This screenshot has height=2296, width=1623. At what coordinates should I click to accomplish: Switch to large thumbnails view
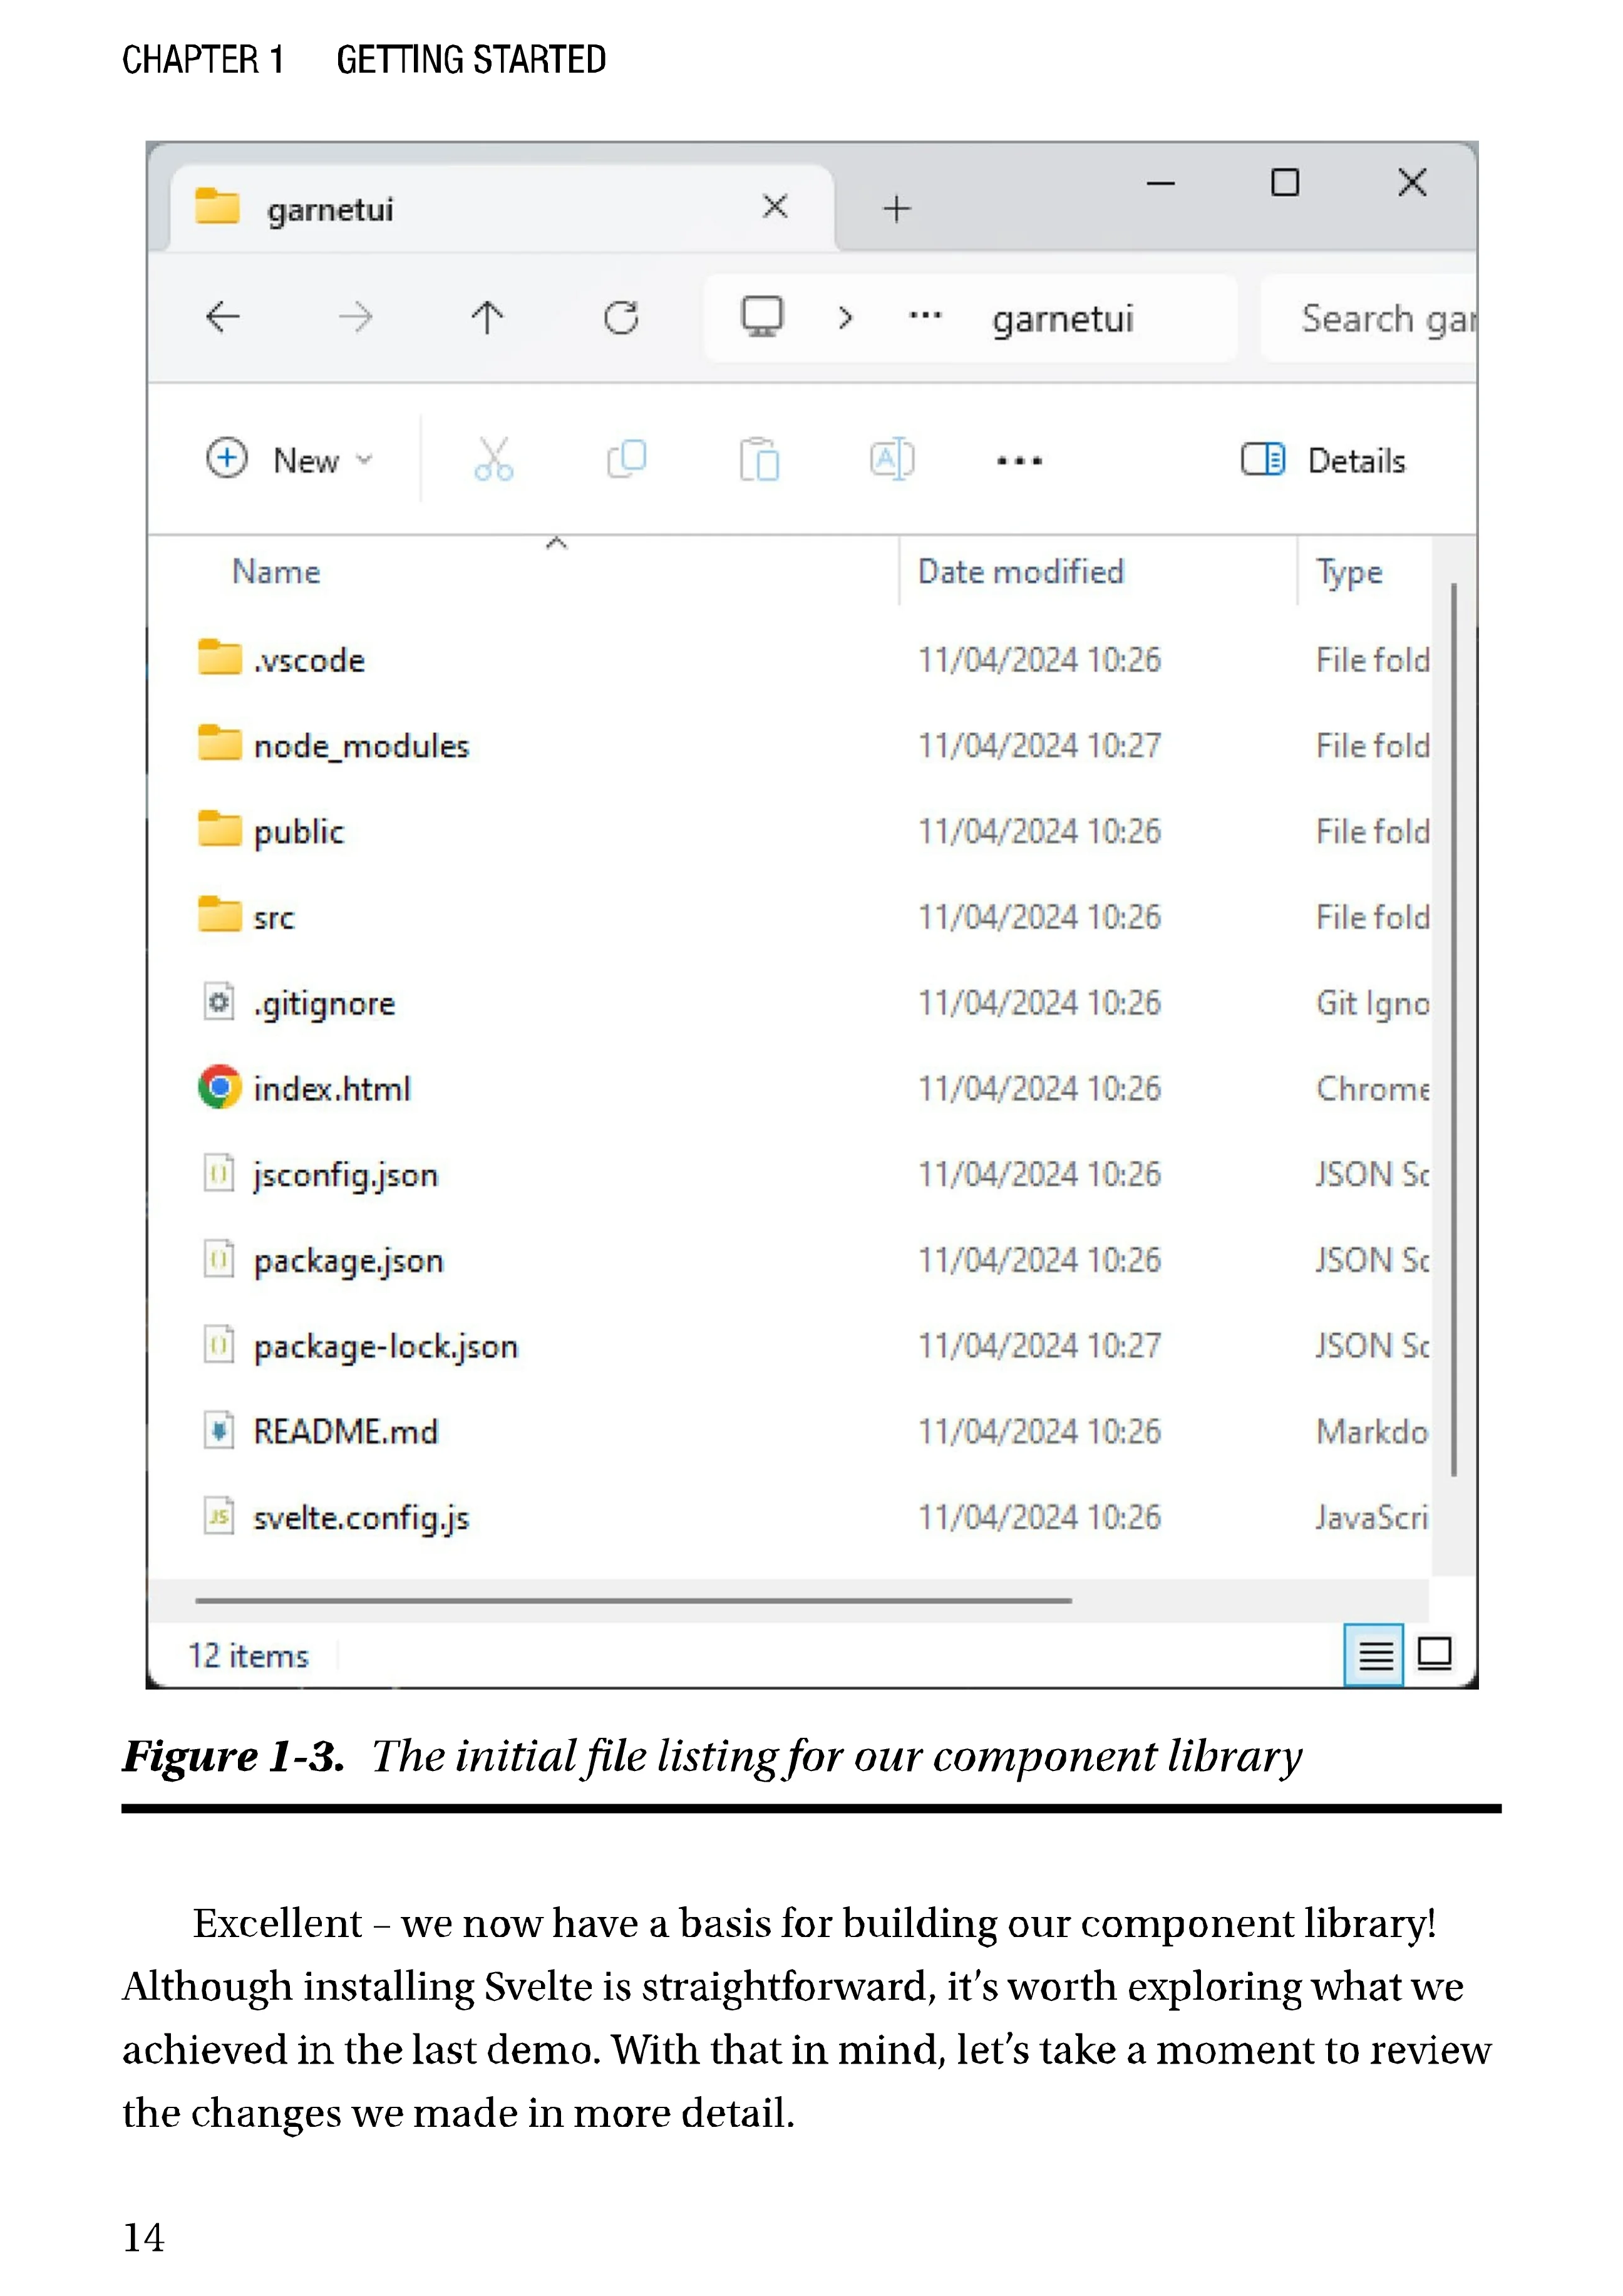(1435, 1654)
